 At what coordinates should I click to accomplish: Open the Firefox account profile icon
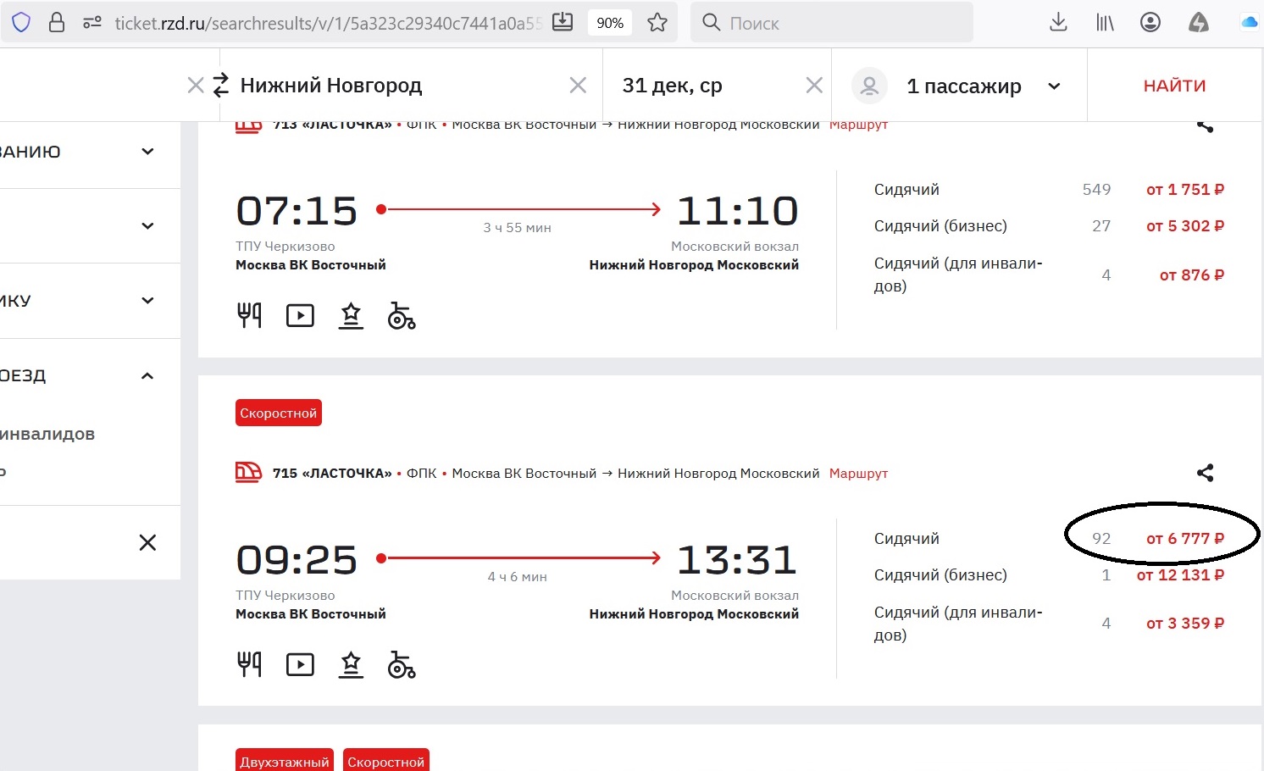1150,23
